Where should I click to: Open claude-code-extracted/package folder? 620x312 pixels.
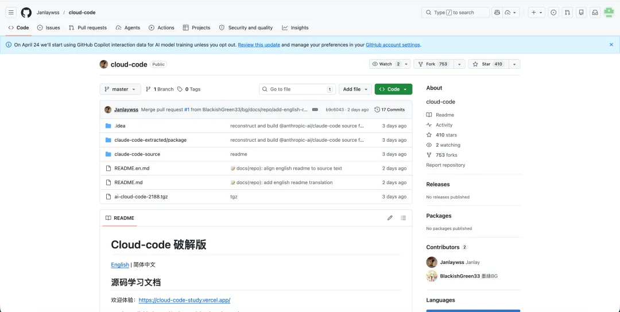coord(150,140)
